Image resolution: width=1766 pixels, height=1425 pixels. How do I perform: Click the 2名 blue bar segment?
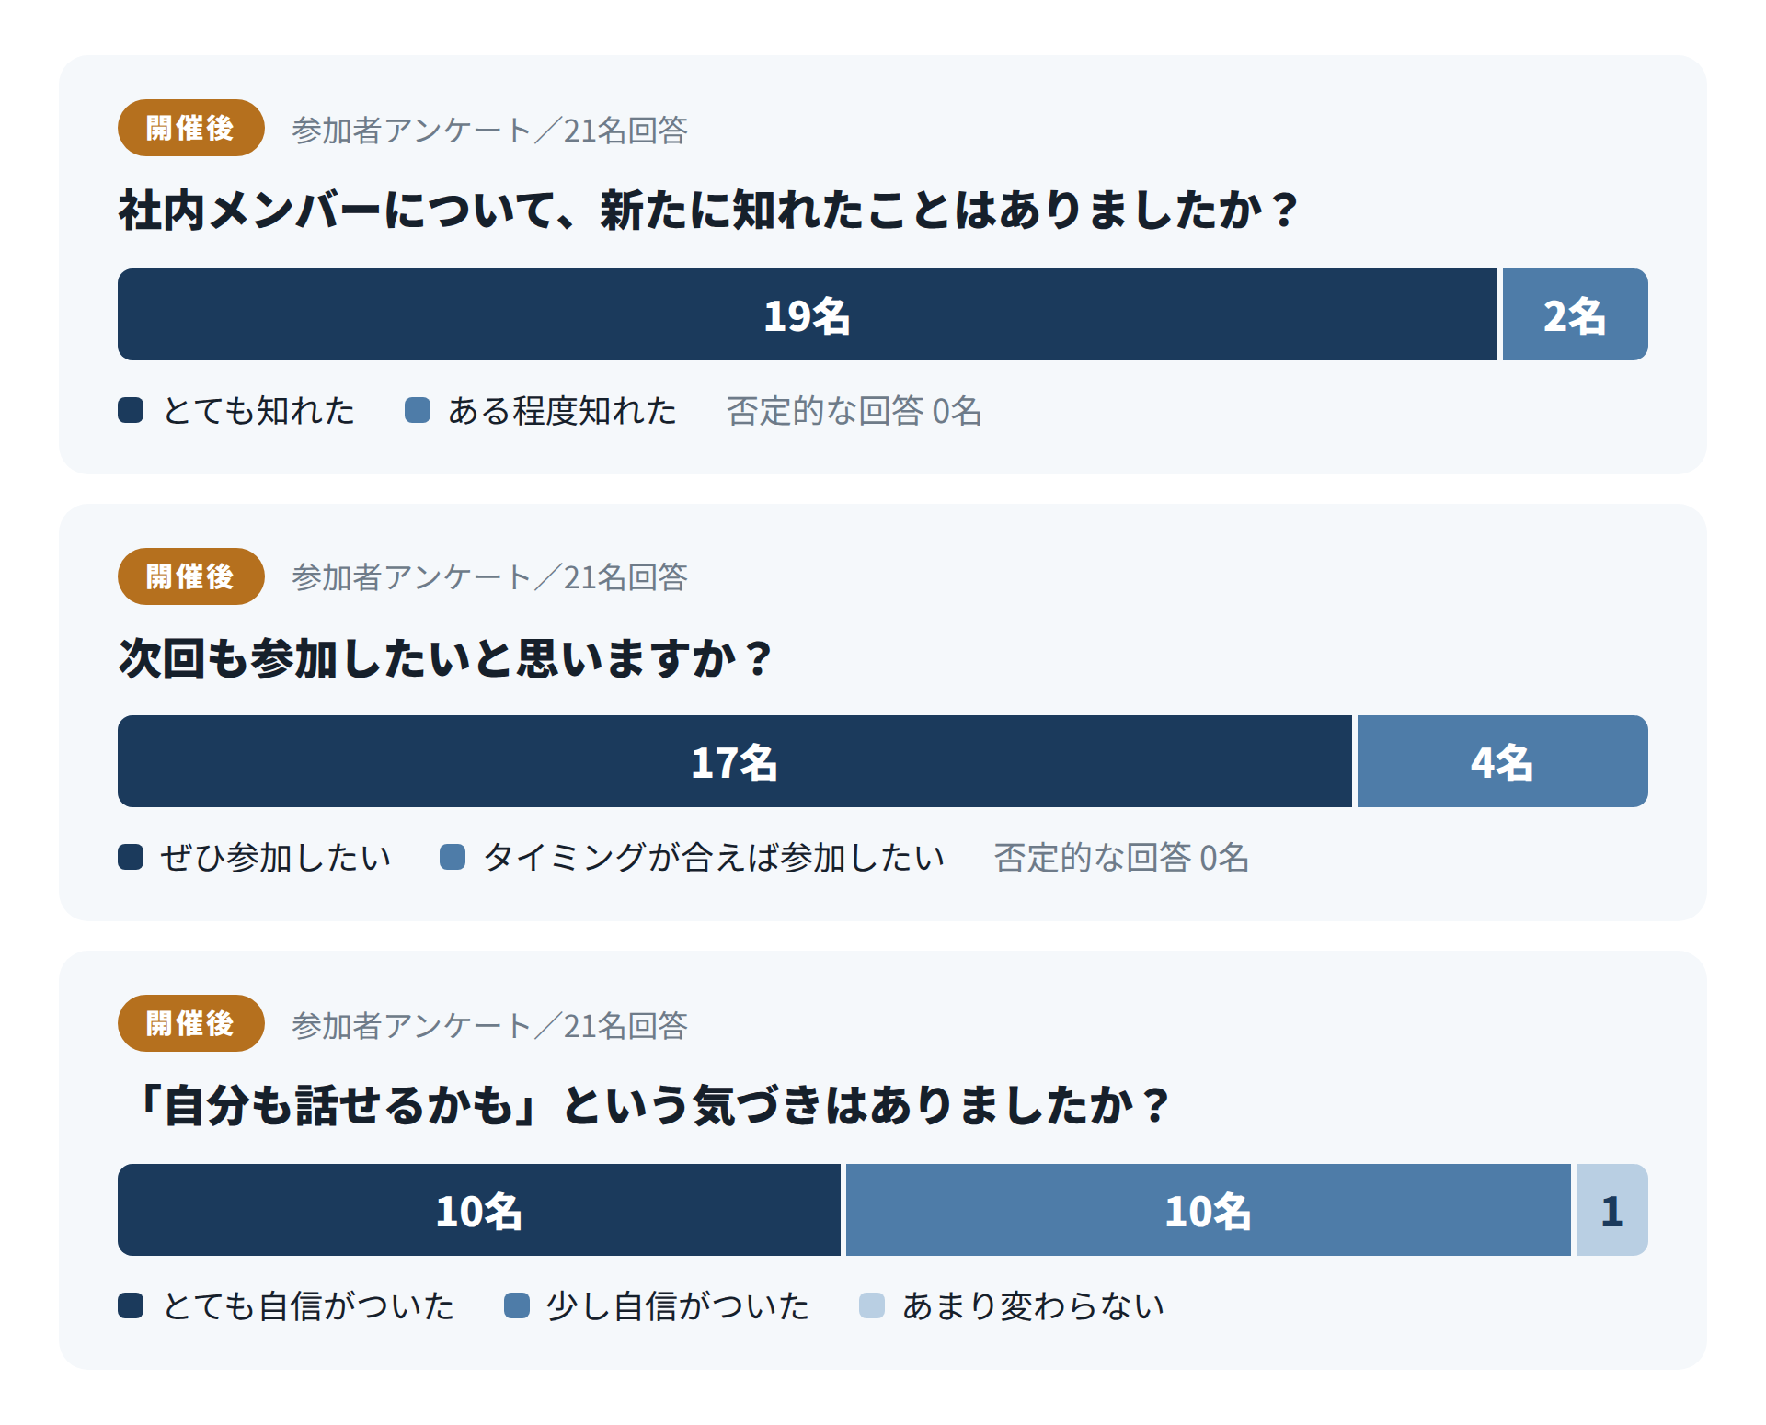click(x=1575, y=314)
